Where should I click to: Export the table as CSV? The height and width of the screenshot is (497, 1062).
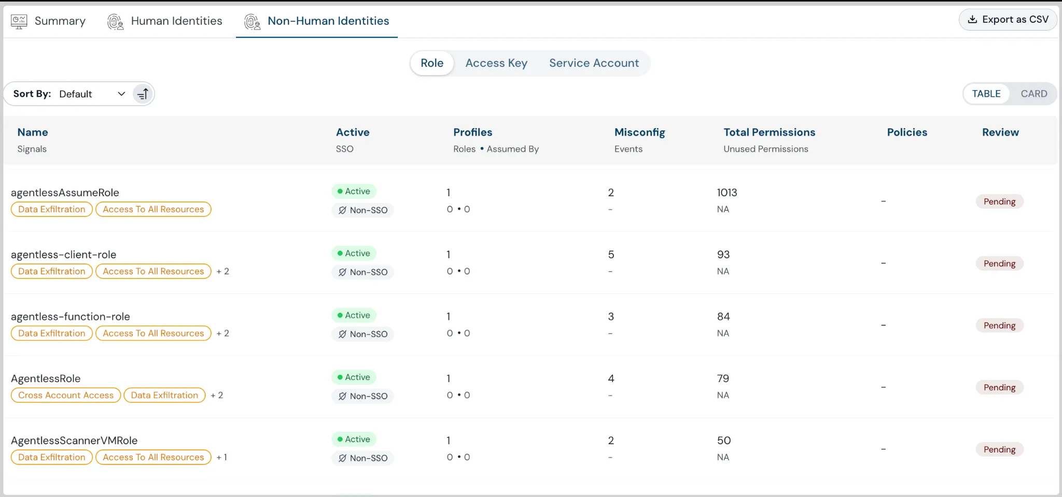pos(1008,20)
